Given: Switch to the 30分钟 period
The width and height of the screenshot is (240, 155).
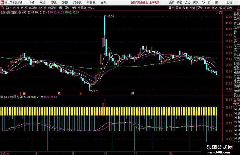Looking at the screenshot, I should pos(42,8).
